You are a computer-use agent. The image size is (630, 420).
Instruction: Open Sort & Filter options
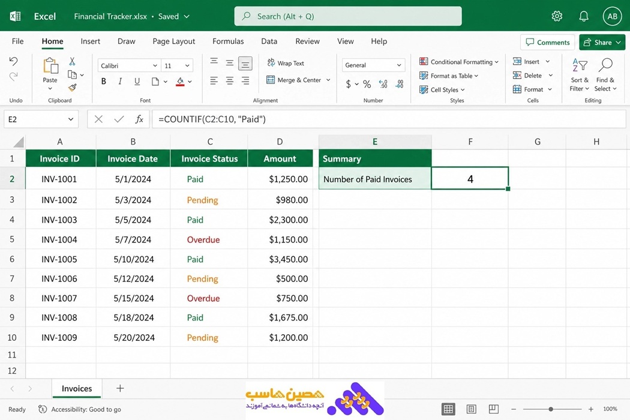(580, 75)
